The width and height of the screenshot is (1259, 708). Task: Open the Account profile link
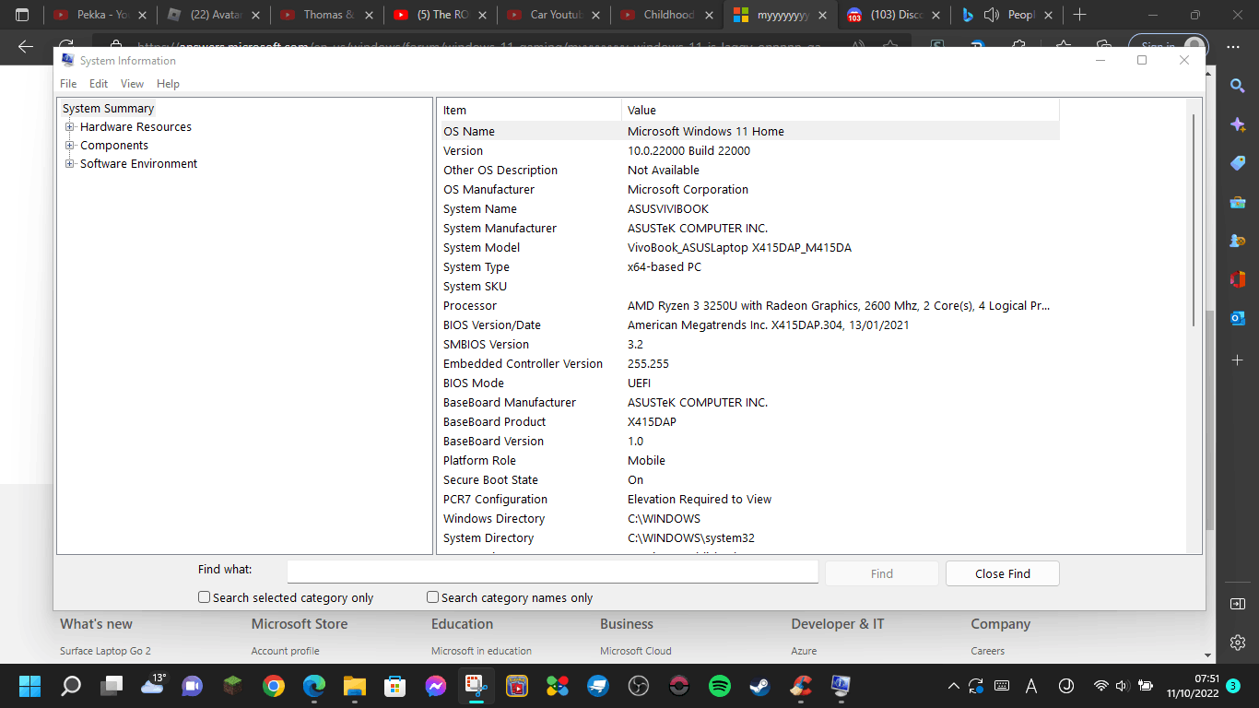click(x=286, y=651)
